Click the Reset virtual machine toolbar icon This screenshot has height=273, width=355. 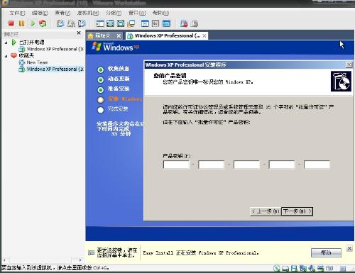point(43,23)
